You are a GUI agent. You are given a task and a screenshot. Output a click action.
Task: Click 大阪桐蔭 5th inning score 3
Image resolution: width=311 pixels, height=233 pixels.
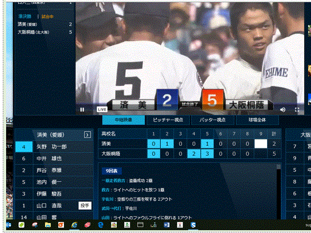pos(207,153)
